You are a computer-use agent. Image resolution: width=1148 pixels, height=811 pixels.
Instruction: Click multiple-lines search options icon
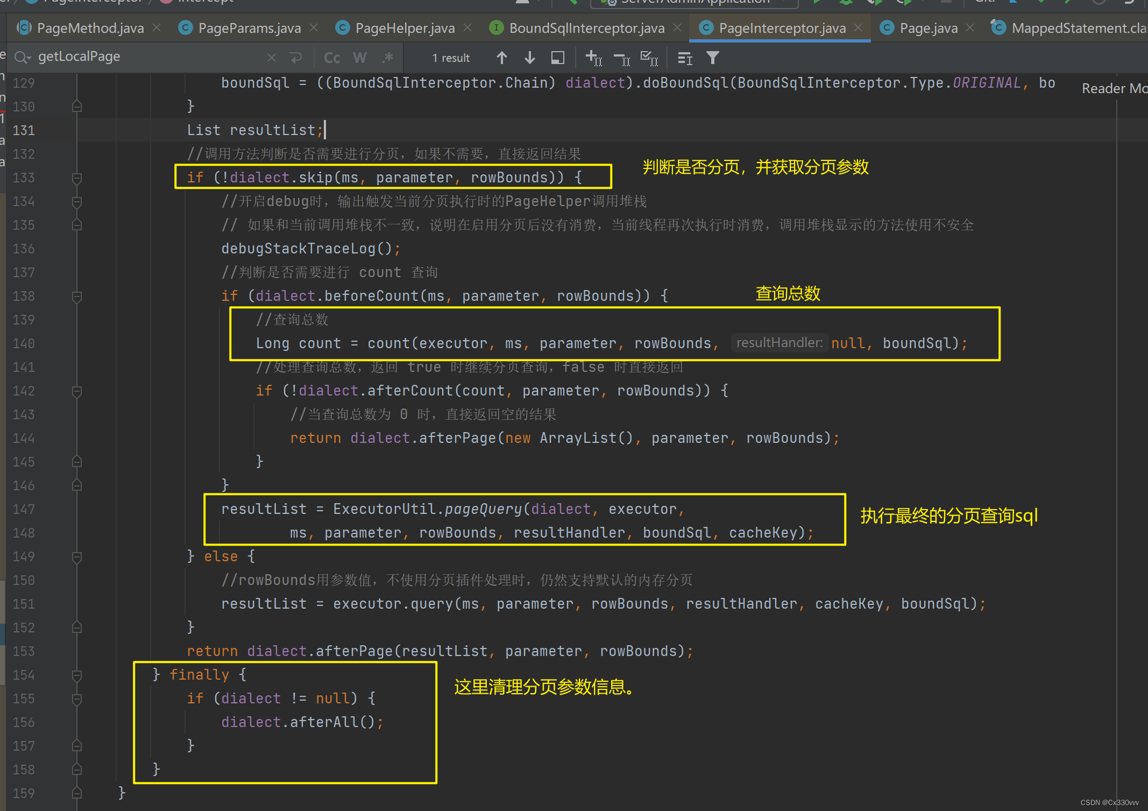point(685,58)
